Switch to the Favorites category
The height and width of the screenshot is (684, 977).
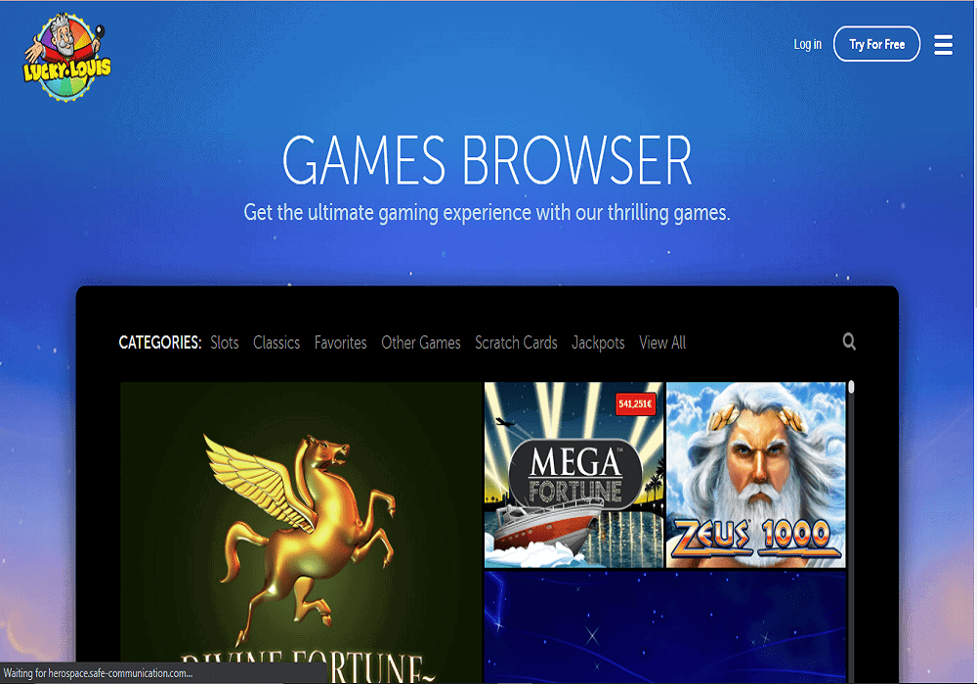[x=340, y=343]
